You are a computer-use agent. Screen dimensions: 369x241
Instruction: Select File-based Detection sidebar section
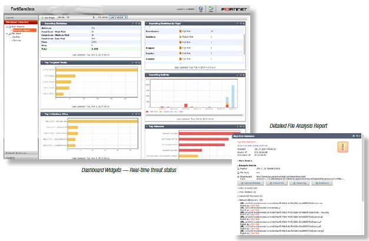click(x=21, y=22)
